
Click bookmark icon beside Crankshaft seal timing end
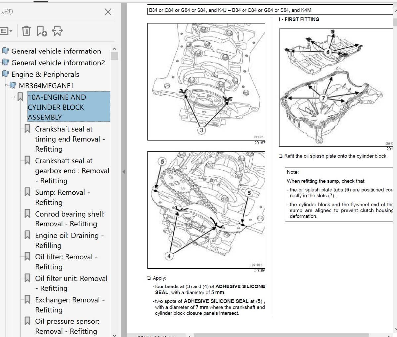[x=28, y=129]
